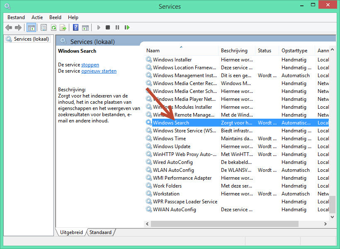
Task: Select the Windows Modules Installer service name
Action: click(182, 107)
